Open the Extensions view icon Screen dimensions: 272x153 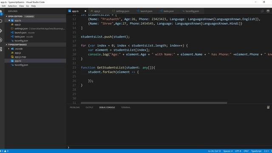pos(1,49)
